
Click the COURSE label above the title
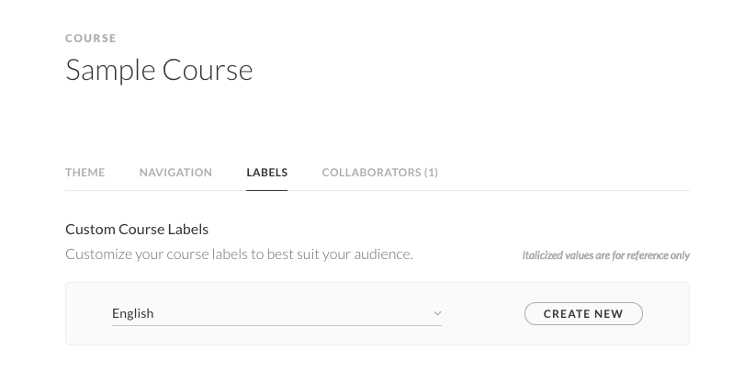point(90,39)
